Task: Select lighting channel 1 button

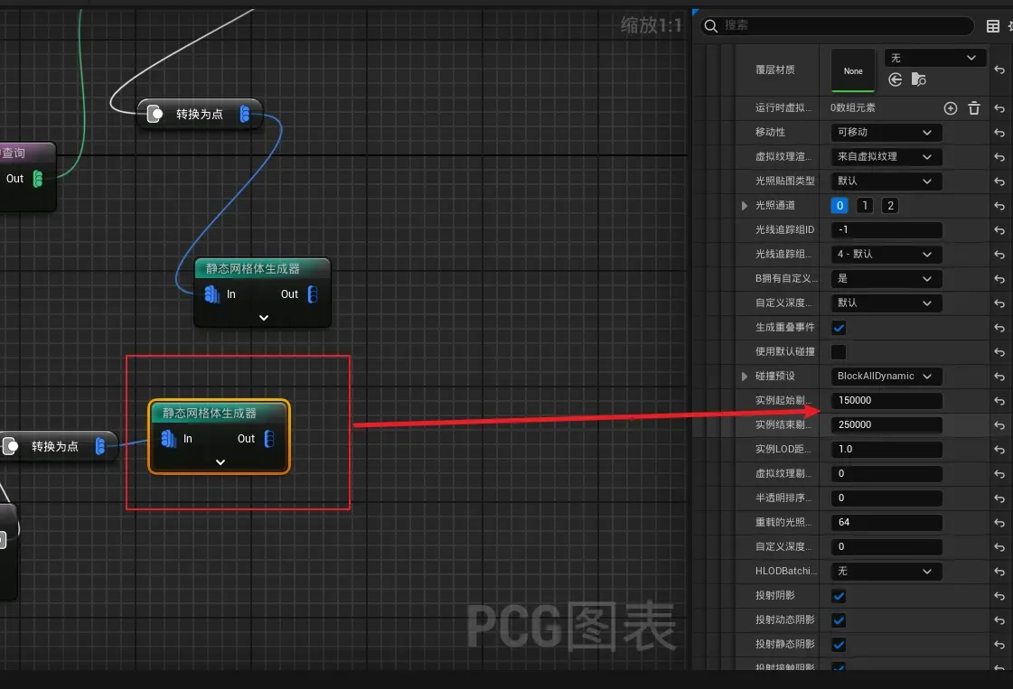Action: (865, 205)
